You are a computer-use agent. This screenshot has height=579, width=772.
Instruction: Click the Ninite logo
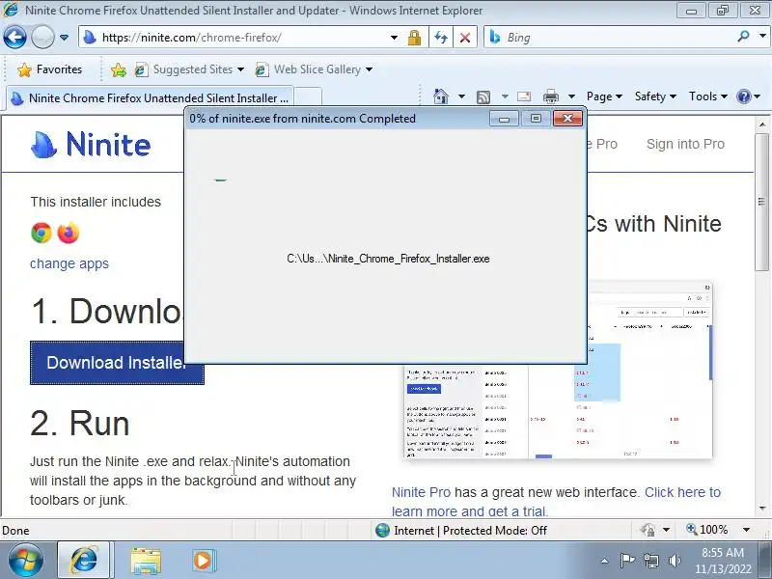91,144
